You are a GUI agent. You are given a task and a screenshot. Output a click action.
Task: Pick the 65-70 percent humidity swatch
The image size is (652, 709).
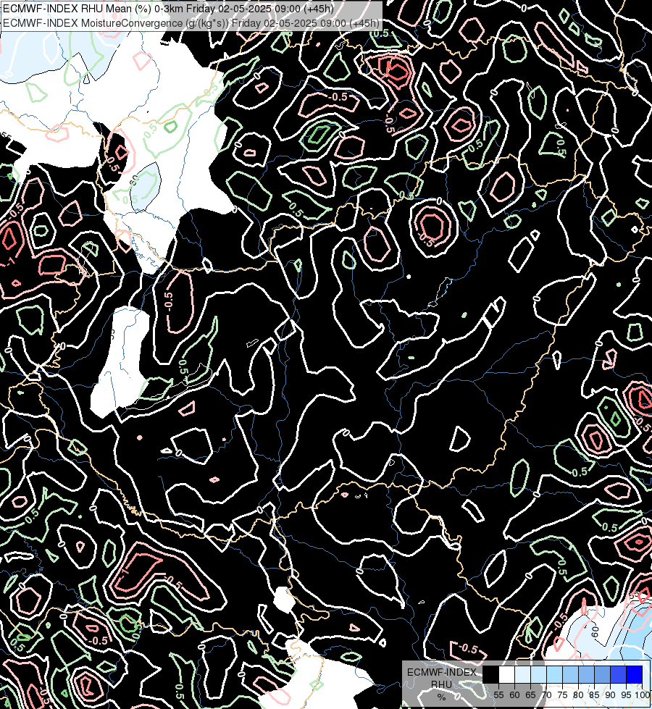(538, 674)
